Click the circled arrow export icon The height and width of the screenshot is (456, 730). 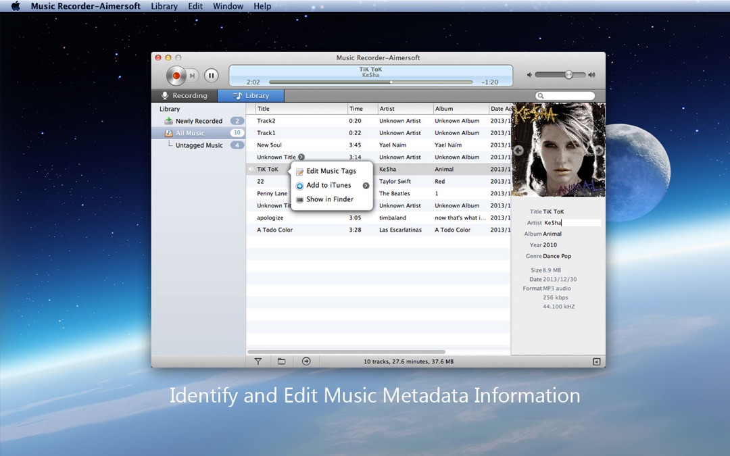pos(306,361)
